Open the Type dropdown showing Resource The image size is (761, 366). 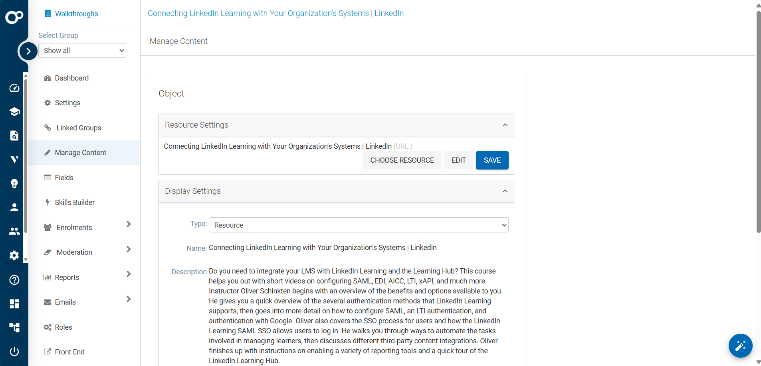click(x=359, y=225)
